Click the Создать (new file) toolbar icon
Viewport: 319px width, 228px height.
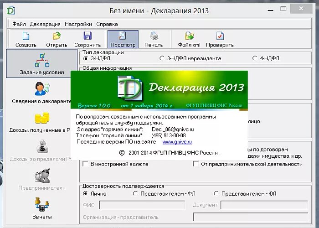[x=26, y=36]
